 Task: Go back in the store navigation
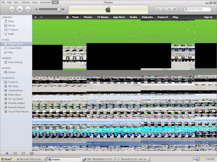35,17
